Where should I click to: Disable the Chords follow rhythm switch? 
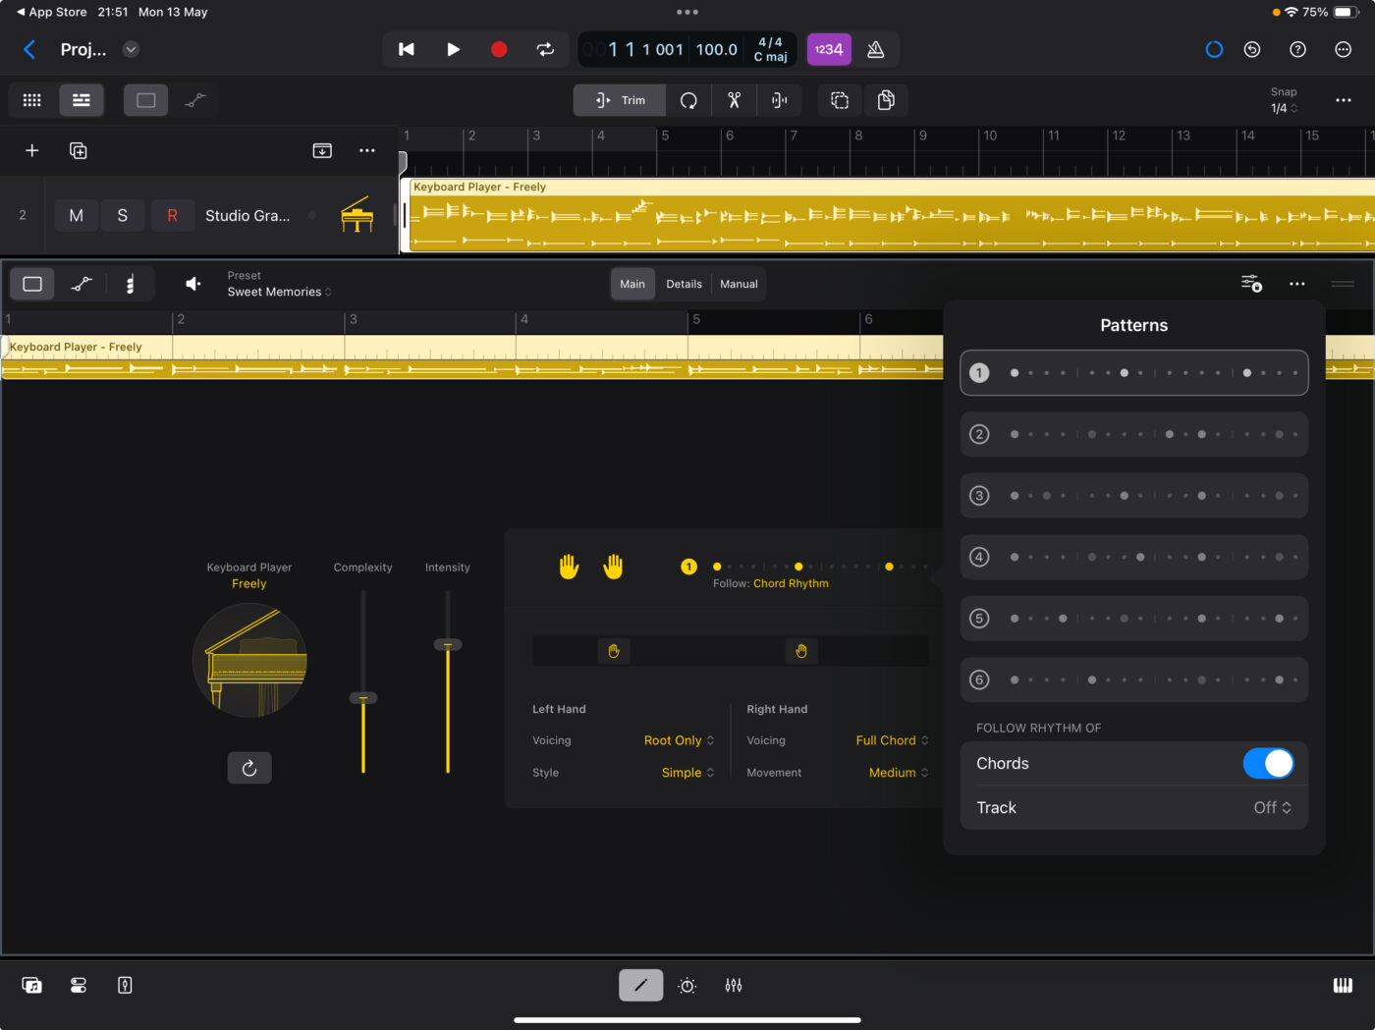pyautogui.click(x=1268, y=763)
